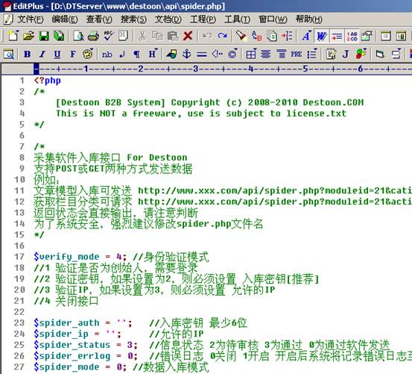Open the Replace dialog icon

[x=256, y=36]
